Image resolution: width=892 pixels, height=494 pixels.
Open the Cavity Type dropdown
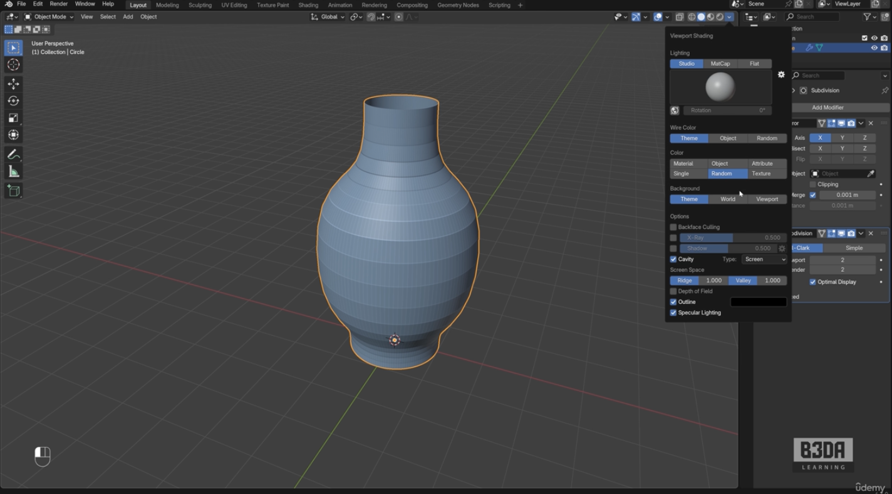coord(764,259)
